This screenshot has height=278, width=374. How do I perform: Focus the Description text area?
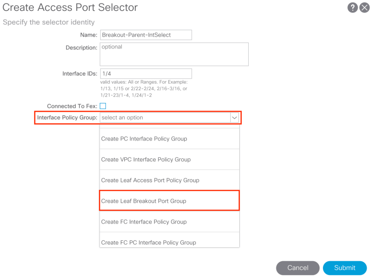tap(174, 54)
